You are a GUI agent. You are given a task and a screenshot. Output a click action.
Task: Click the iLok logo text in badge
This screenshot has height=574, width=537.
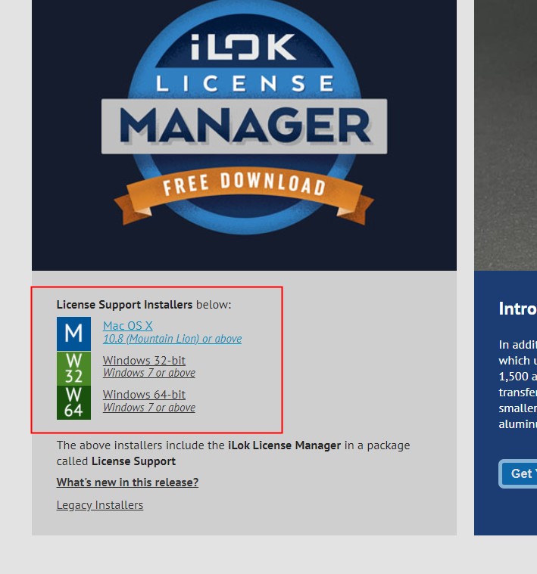(243, 47)
